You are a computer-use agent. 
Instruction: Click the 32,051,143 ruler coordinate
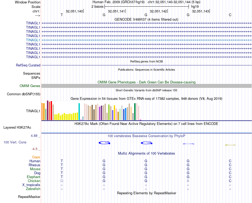click(x=201, y=11)
